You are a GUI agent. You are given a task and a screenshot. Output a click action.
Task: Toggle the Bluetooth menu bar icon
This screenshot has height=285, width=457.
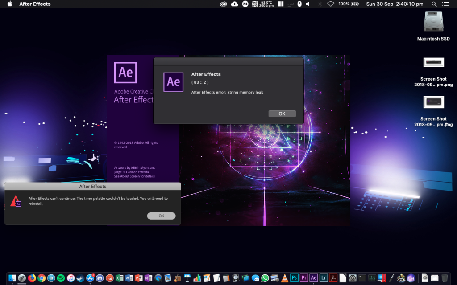[x=320, y=4]
